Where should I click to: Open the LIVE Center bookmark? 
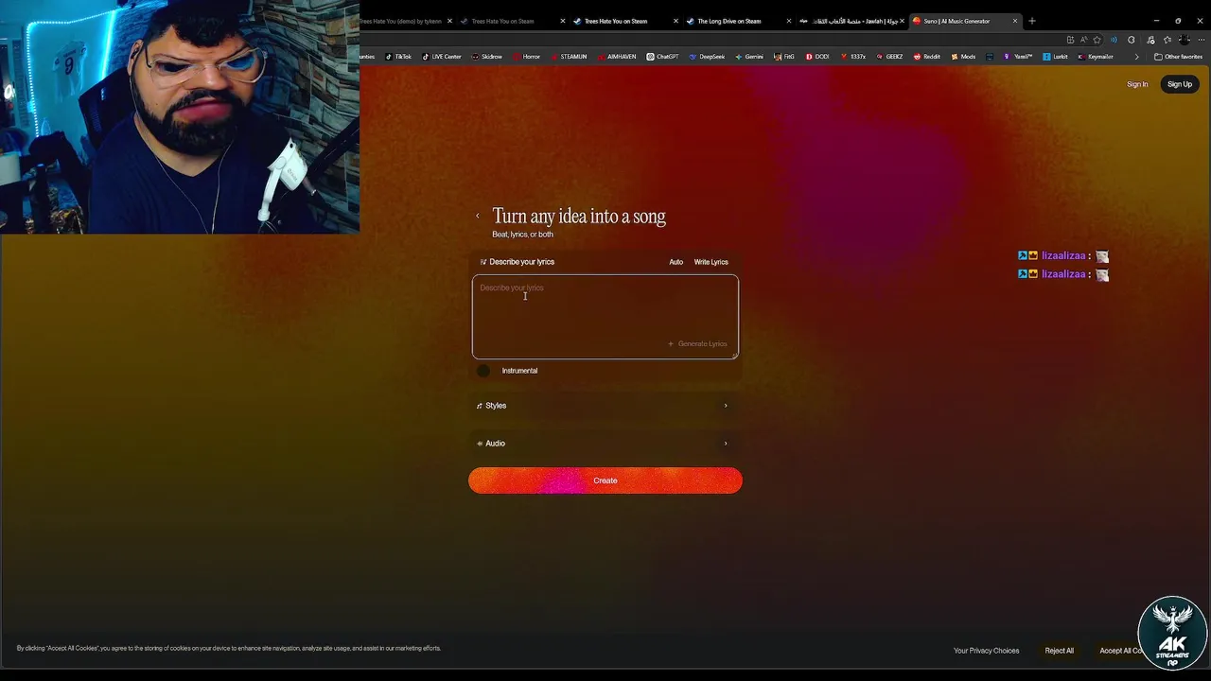pyautogui.click(x=442, y=57)
